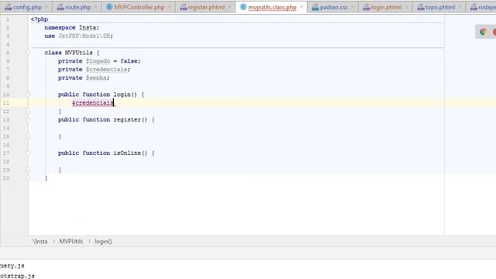
Task: Select \Insta in the breadcrumb bar
Action: (x=40, y=241)
